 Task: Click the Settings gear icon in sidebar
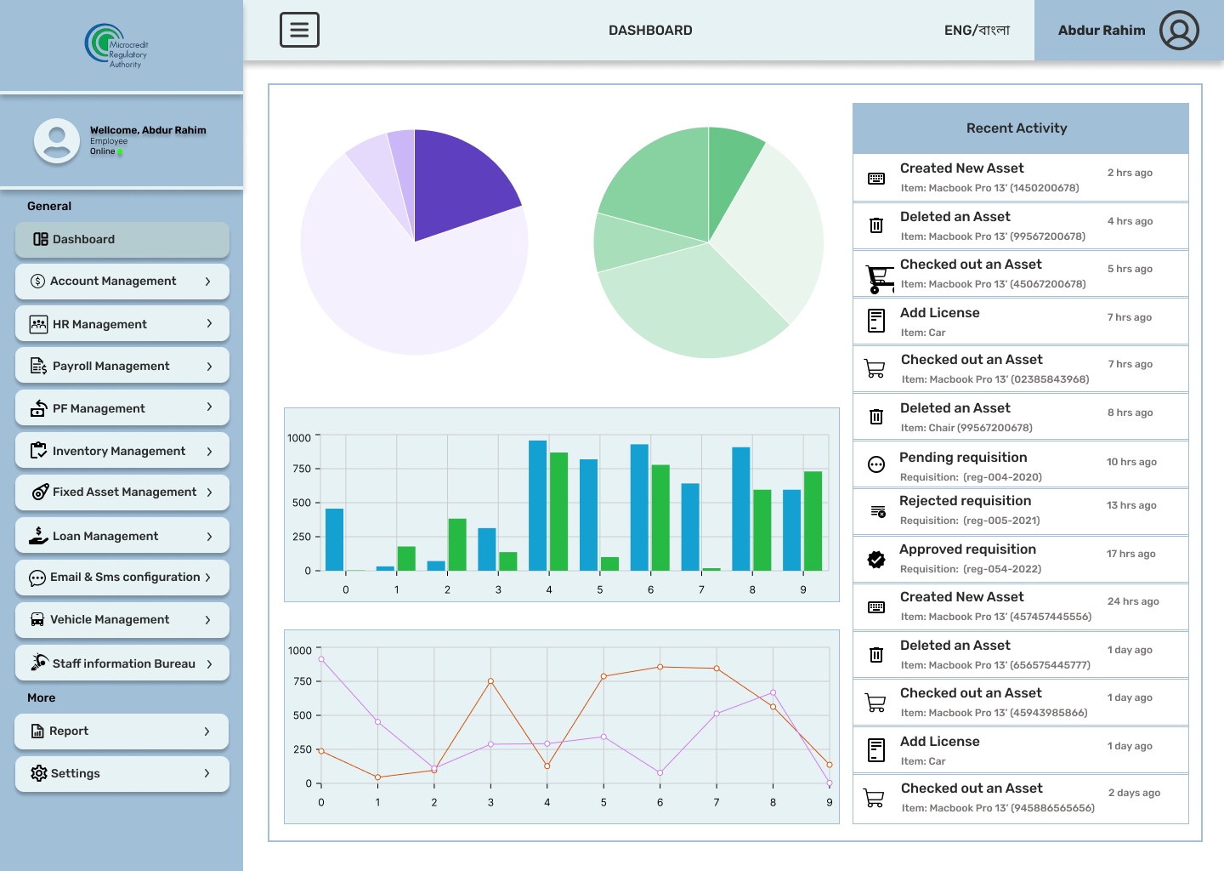point(39,773)
